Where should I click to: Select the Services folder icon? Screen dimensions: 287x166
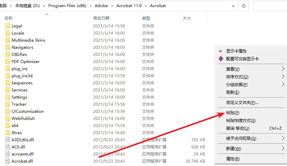click(7, 90)
